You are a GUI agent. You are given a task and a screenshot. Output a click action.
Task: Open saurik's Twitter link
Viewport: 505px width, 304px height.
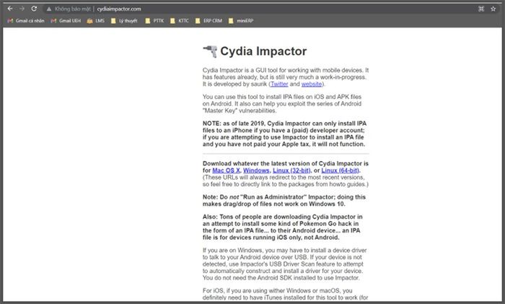[279, 84]
